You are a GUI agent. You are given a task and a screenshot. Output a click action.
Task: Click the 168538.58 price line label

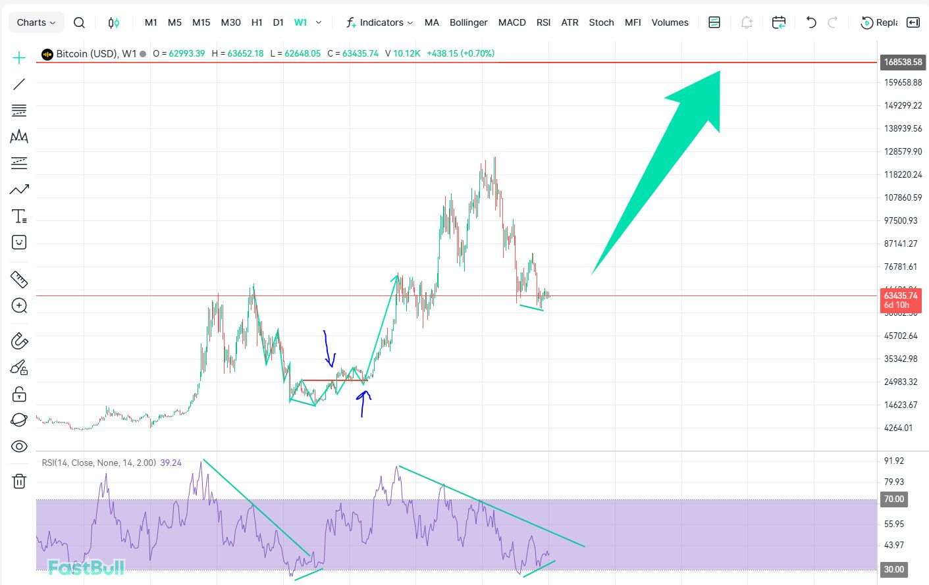(x=903, y=62)
